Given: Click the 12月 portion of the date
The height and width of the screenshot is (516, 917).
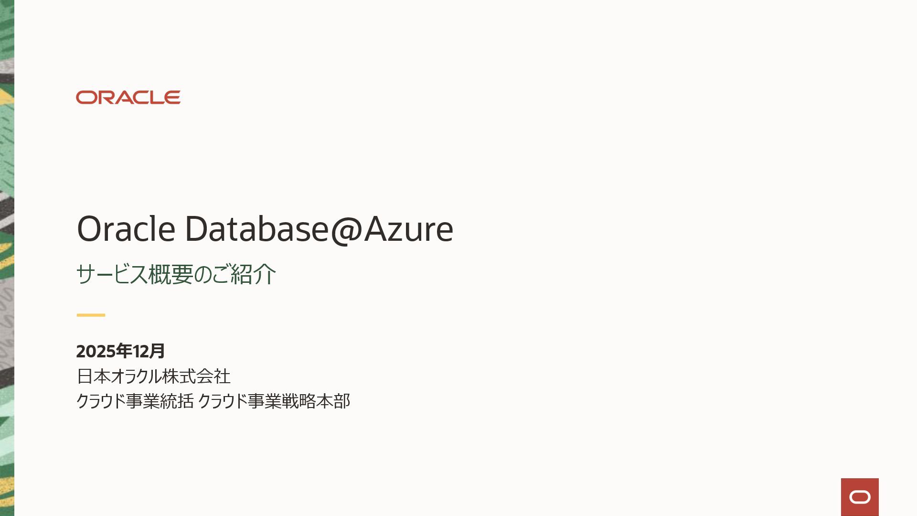Looking at the screenshot, I should coord(149,351).
